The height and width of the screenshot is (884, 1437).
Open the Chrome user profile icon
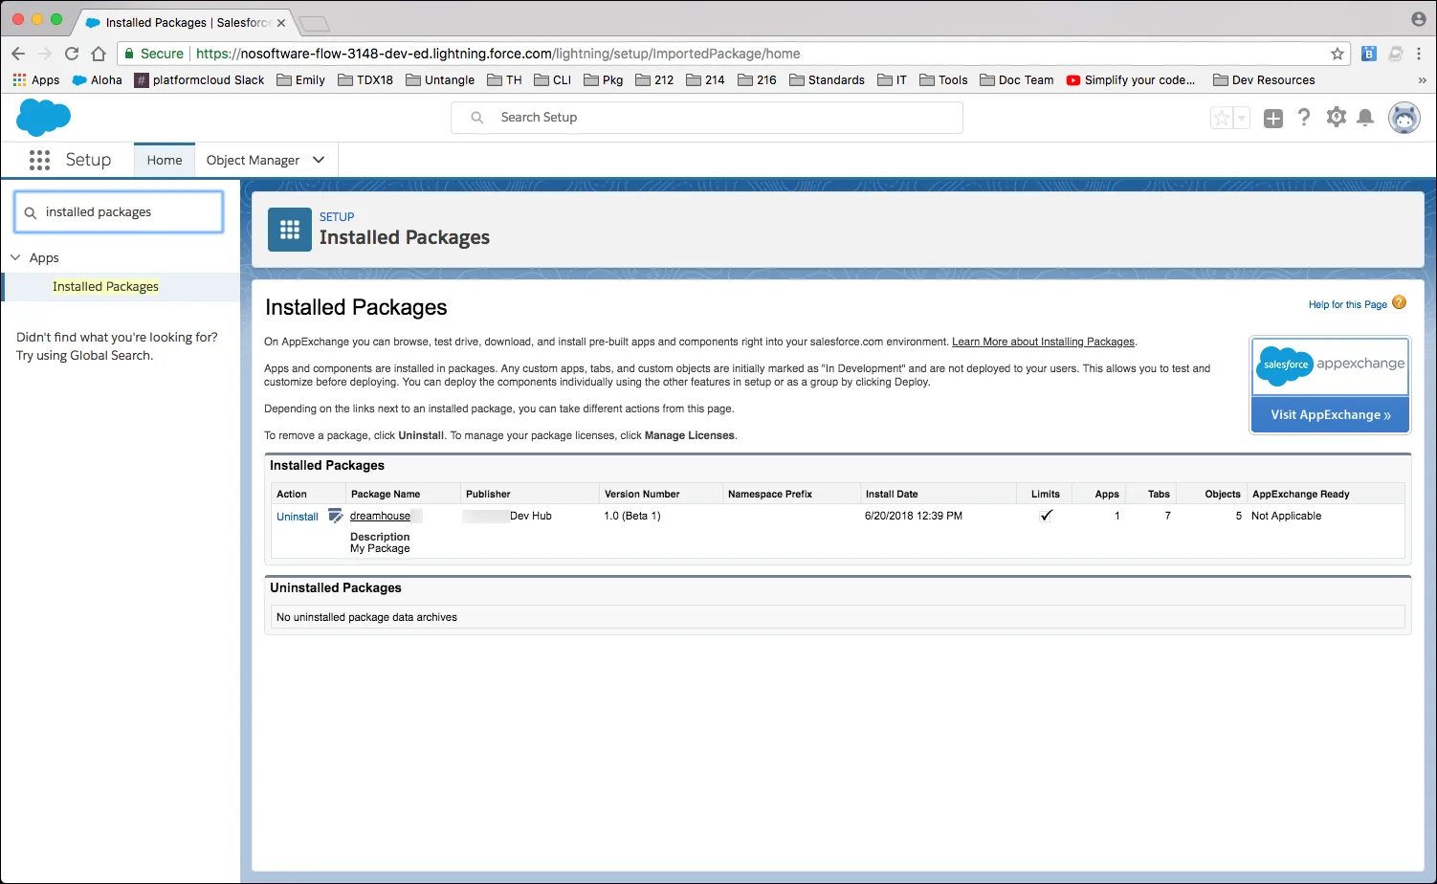tap(1418, 19)
